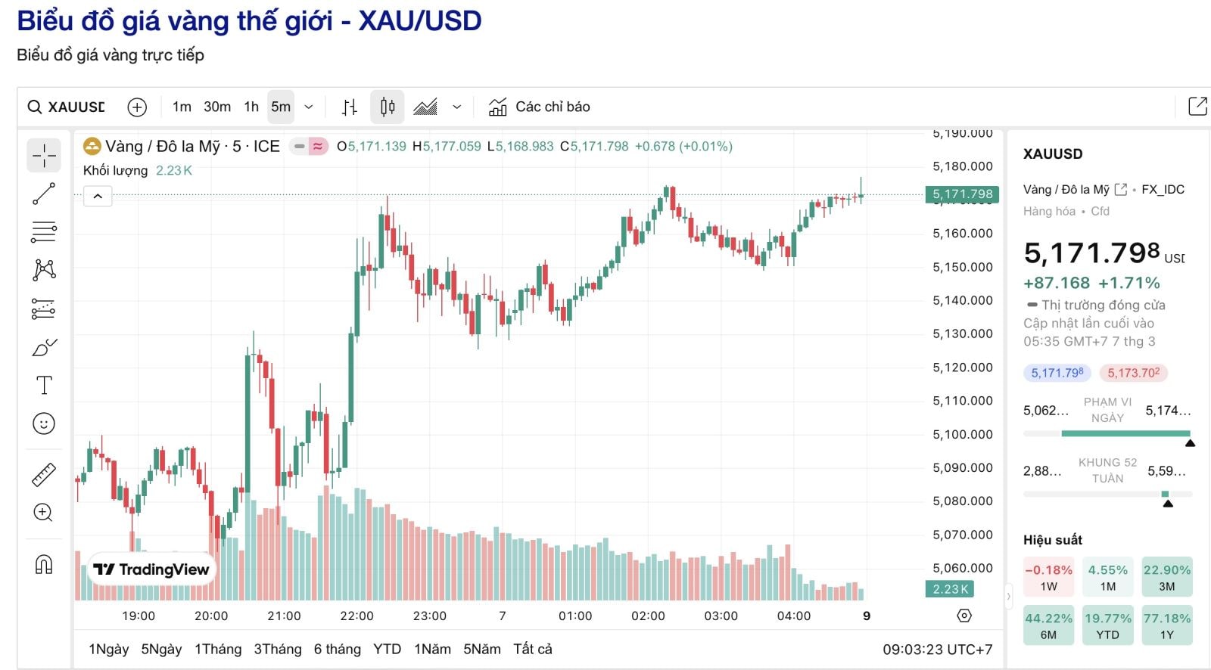The image size is (1211, 670).
Task: Click the add symbol plus icon
Action: coord(137,107)
